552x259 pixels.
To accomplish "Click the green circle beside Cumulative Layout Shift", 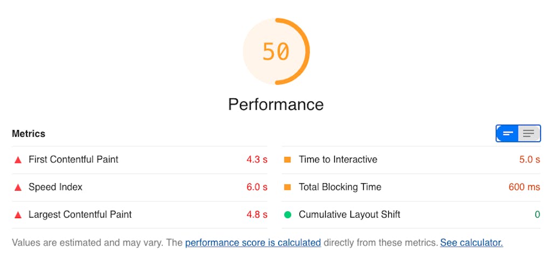I will click(287, 215).
